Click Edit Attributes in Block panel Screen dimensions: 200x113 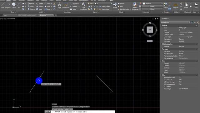point(123,9)
